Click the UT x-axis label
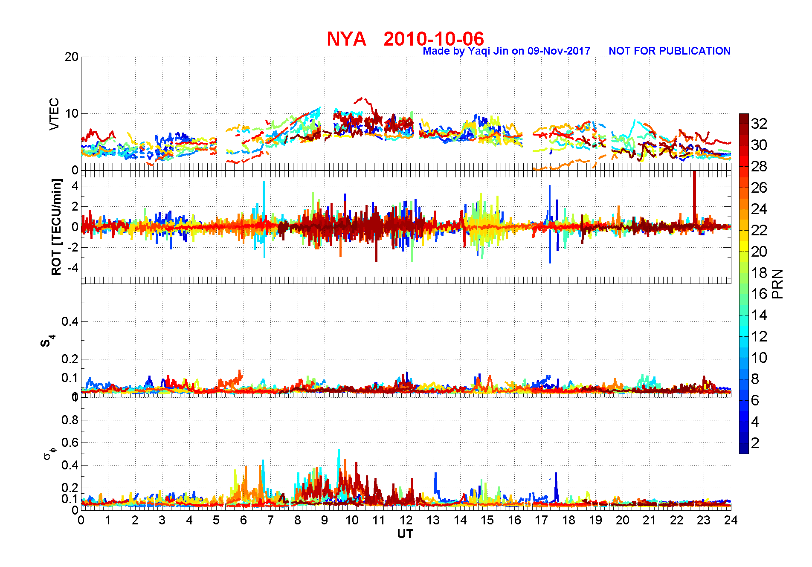 coord(405,534)
